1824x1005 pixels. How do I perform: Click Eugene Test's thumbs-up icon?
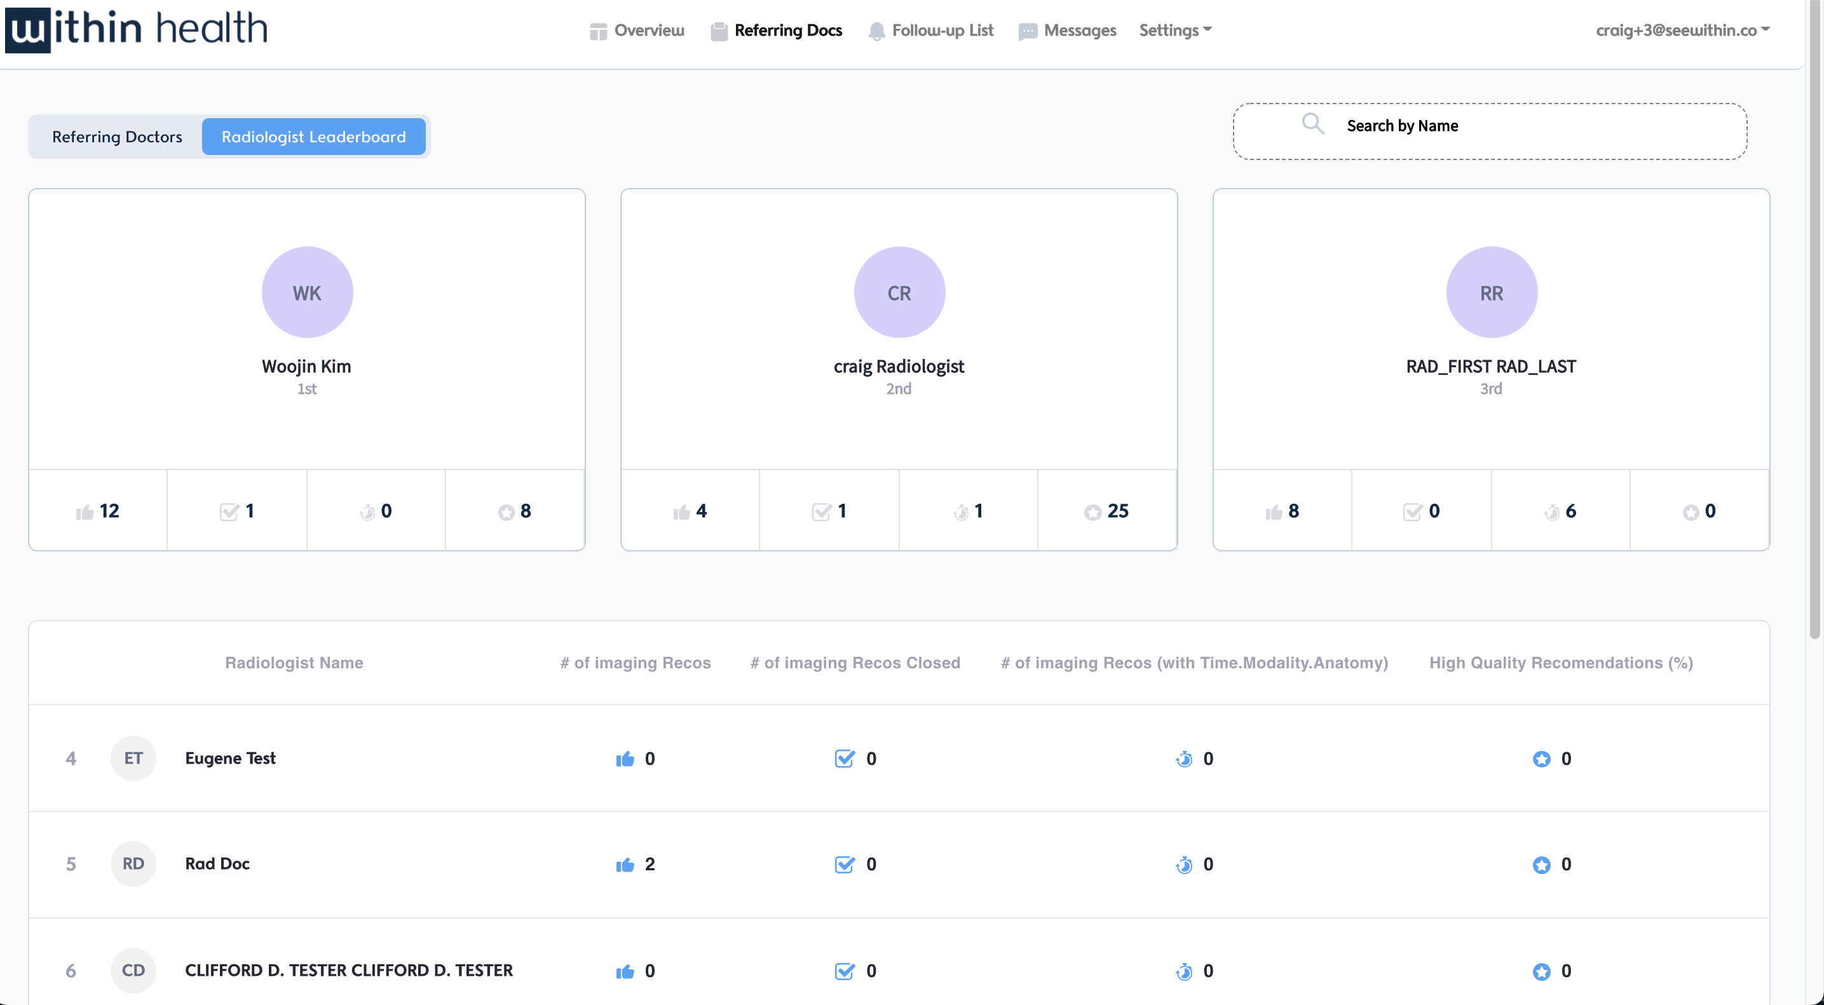point(625,759)
